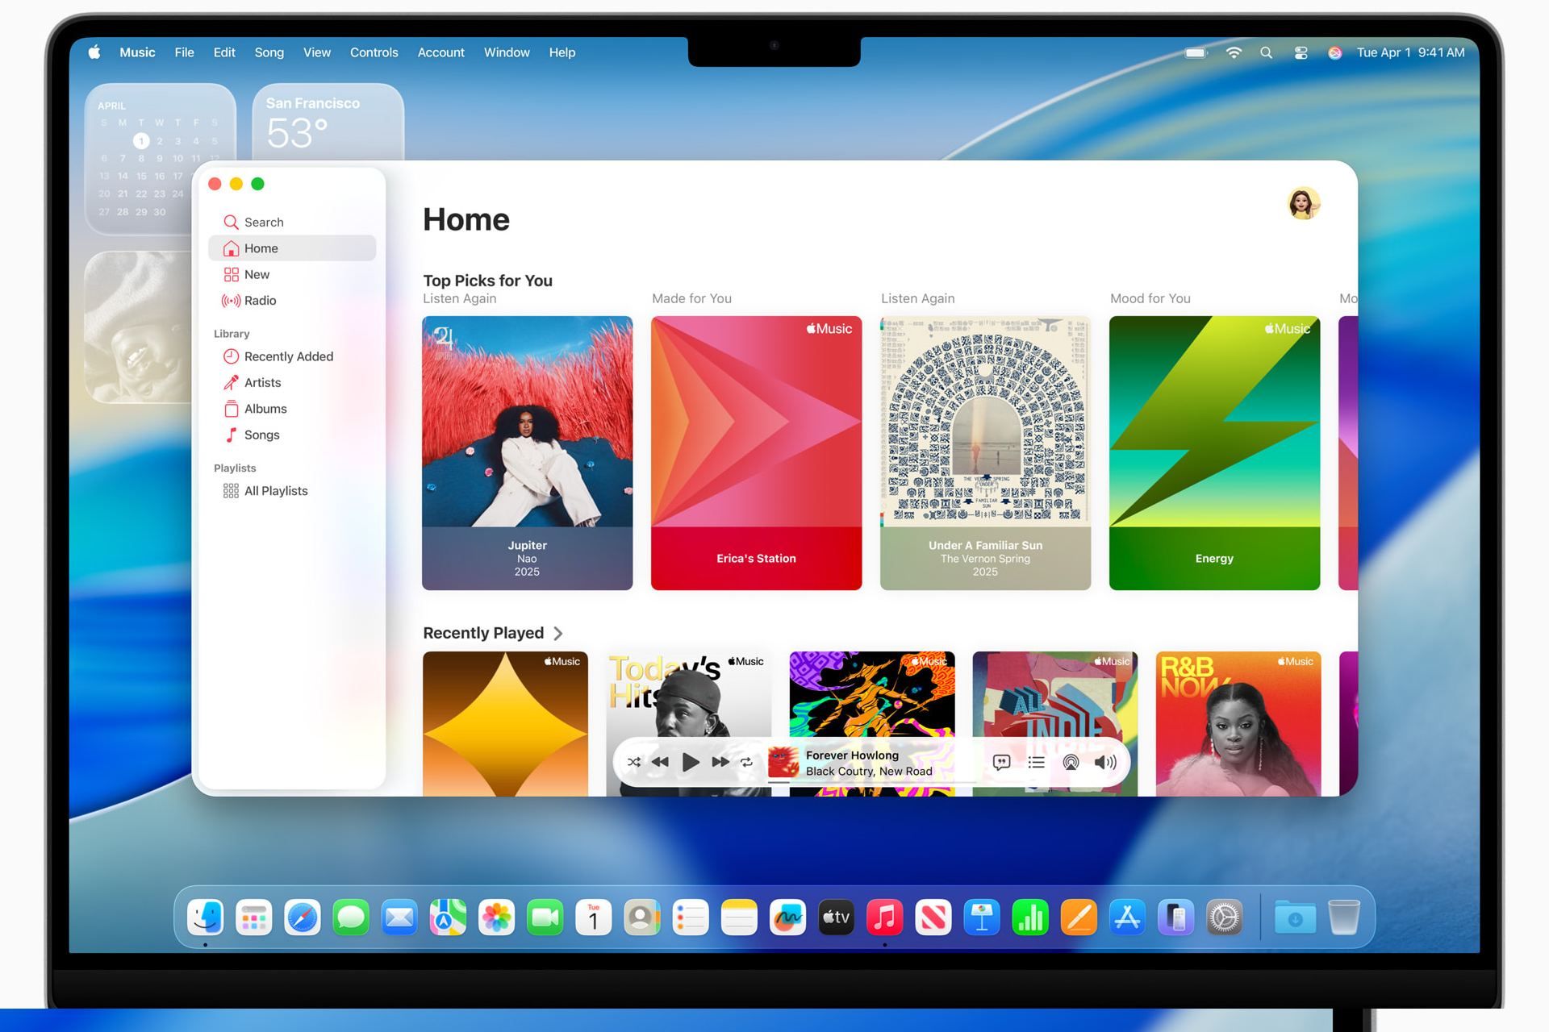Launch FaceTime from the Dock
Viewport: 1549px width, 1032px height.
[x=545, y=918]
